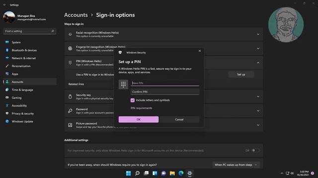Click the Murugan Siva profile picture

[9, 17]
